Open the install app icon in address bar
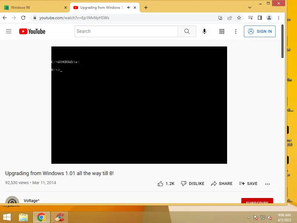This screenshot has width=297, height=223. [220, 18]
